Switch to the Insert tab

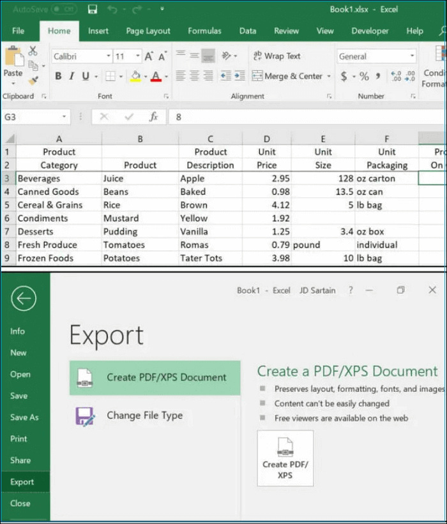tap(98, 31)
